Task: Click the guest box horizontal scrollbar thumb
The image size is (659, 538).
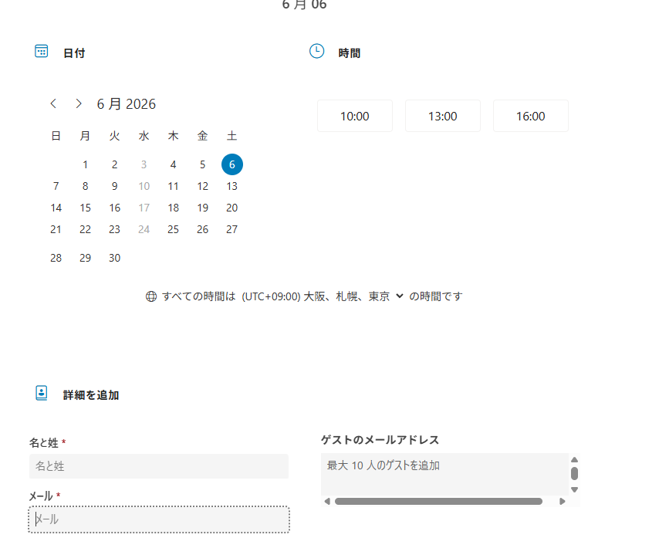Action: pyautogui.click(x=438, y=501)
